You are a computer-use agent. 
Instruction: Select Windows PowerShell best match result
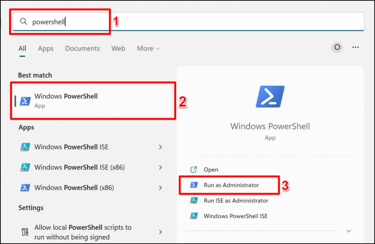click(93, 101)
